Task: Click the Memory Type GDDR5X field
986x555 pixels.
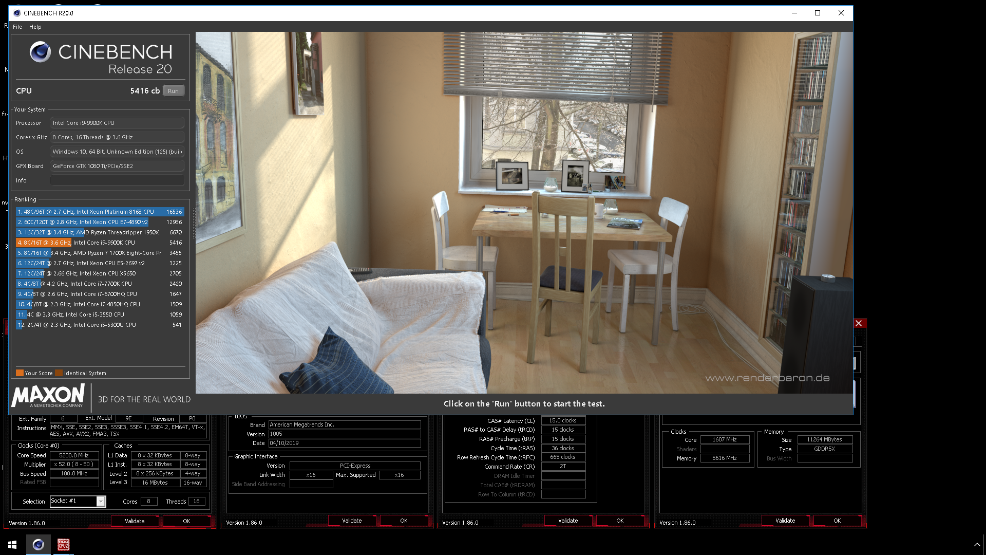Action: 824,449
